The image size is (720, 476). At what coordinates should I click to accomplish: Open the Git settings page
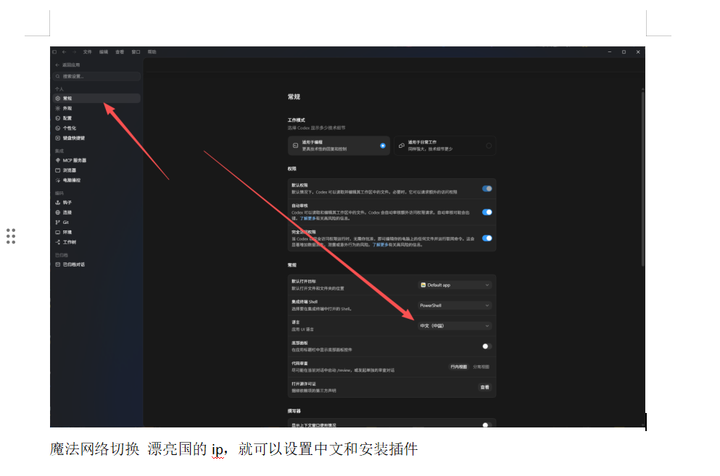(x=97, y=222)
